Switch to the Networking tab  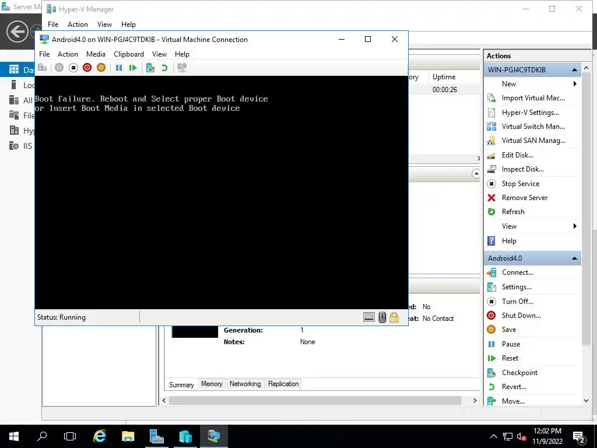pos(245,384)
